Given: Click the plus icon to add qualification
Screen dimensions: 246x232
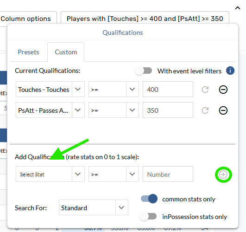Looking at the screenshot, I should coord(223,174).
